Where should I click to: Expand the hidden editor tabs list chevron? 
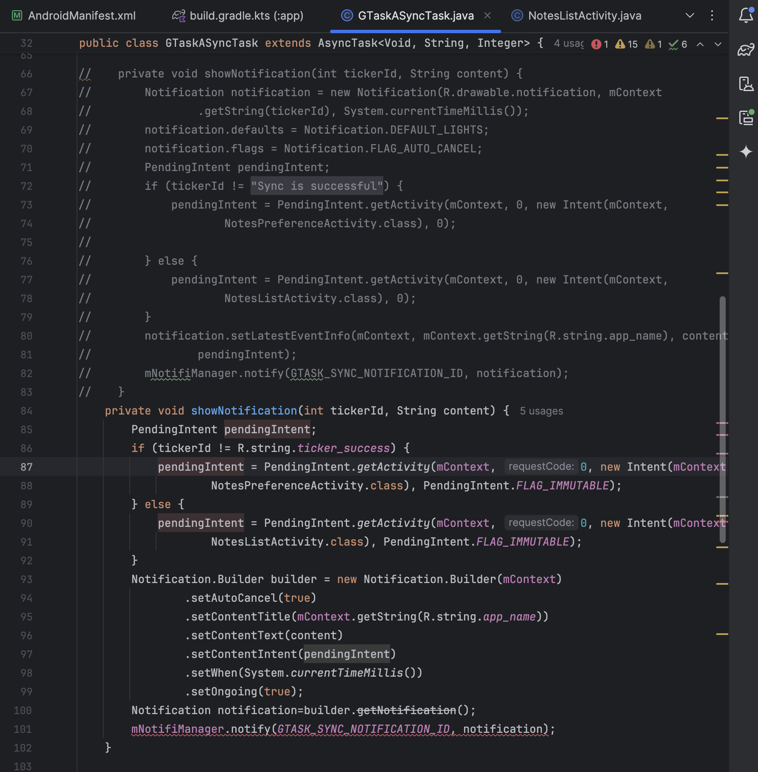pos(690,16)
